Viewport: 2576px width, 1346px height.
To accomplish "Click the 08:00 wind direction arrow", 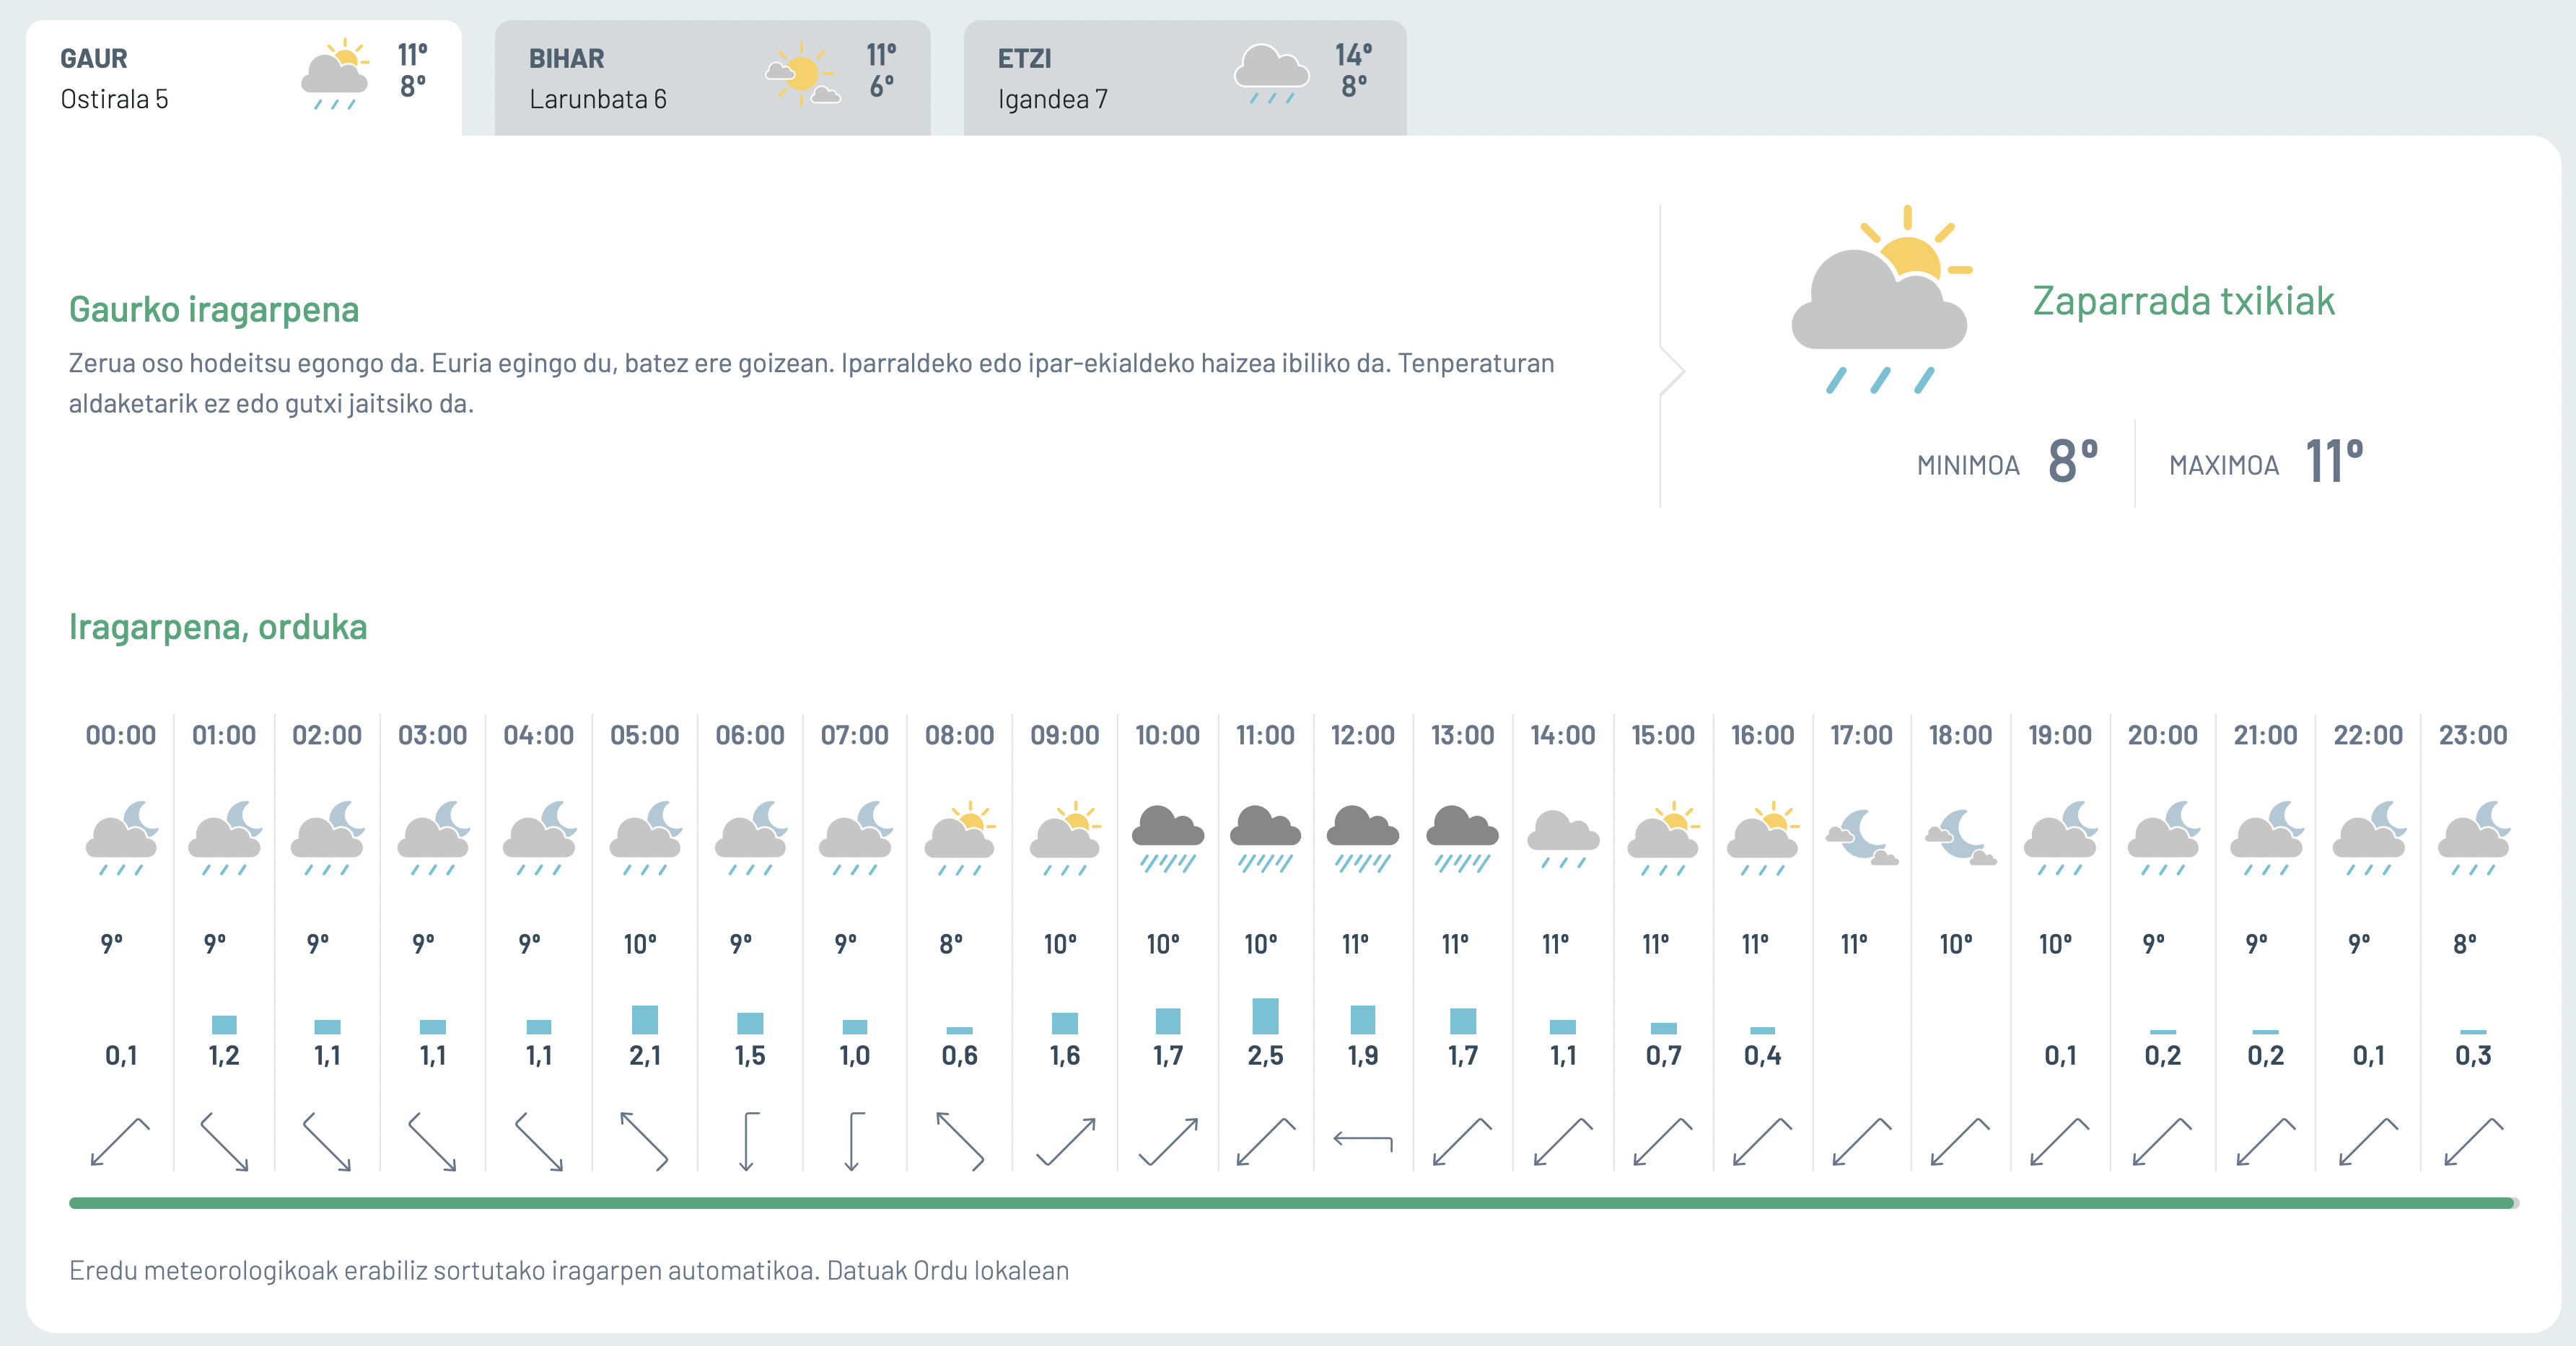I will point(960,1141).
